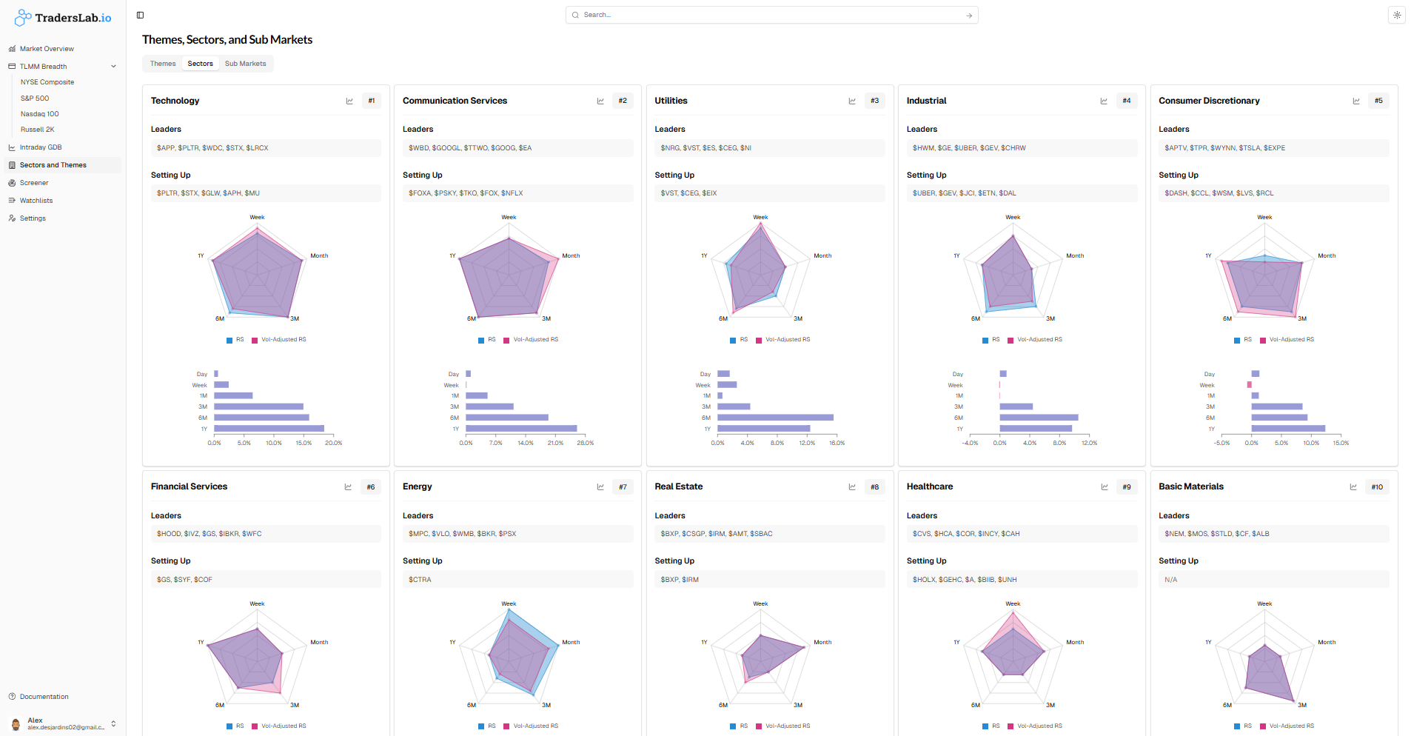Open the Technology sector chart icon
The width and height of the screenshot is (1411, 736).
coord(349,101)
